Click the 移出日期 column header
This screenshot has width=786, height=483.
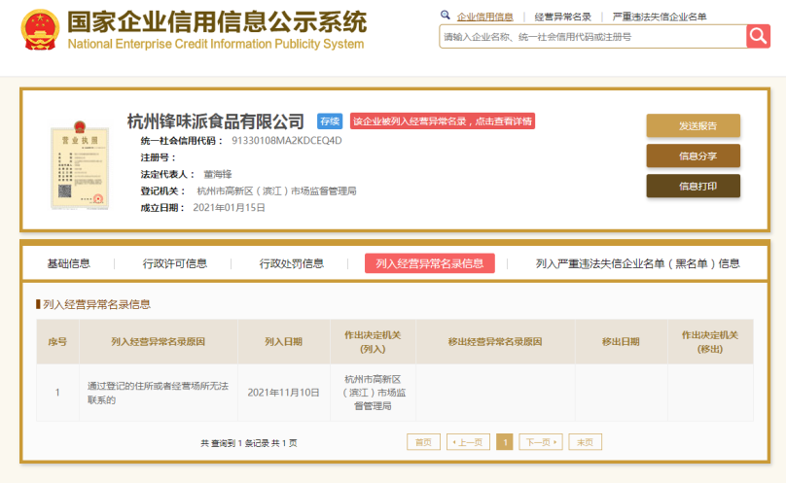pyautogui.click(x=621, y=342)
